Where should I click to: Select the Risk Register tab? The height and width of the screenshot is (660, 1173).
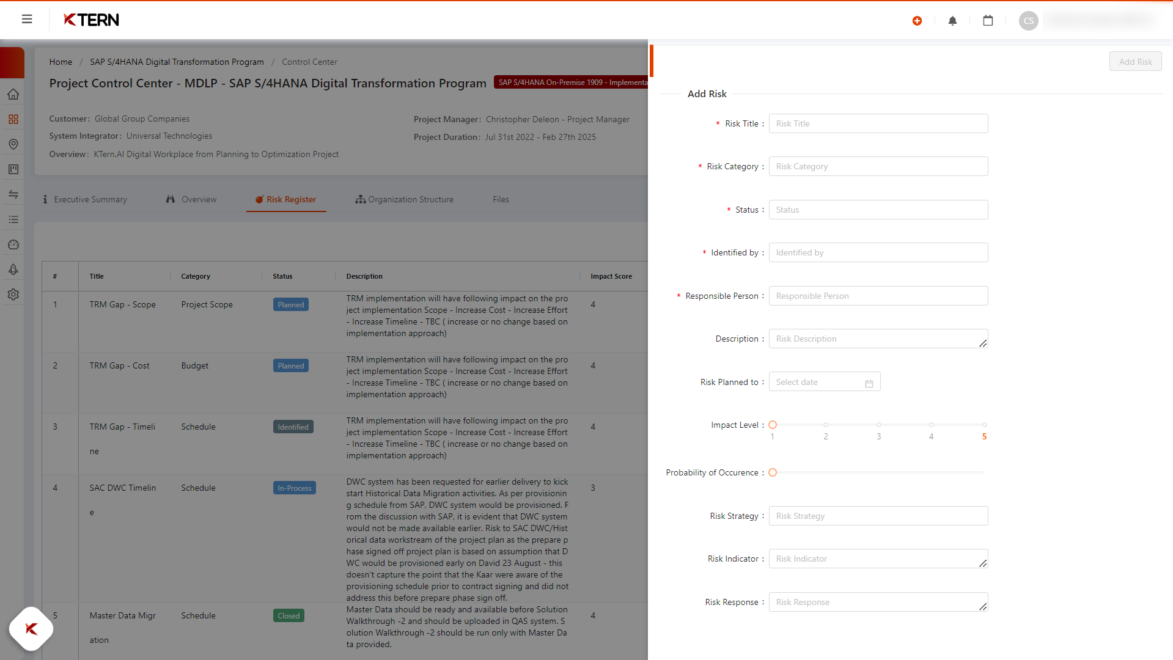(286, 199)
